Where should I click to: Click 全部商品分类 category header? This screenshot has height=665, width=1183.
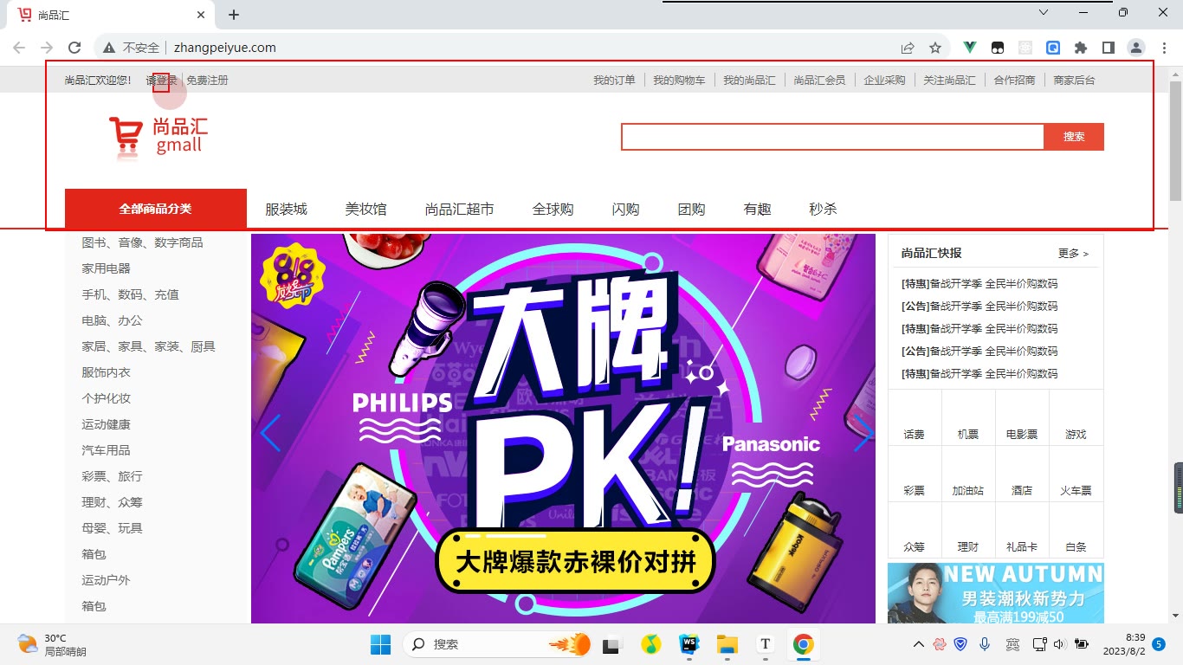click(x=156, y=209)
